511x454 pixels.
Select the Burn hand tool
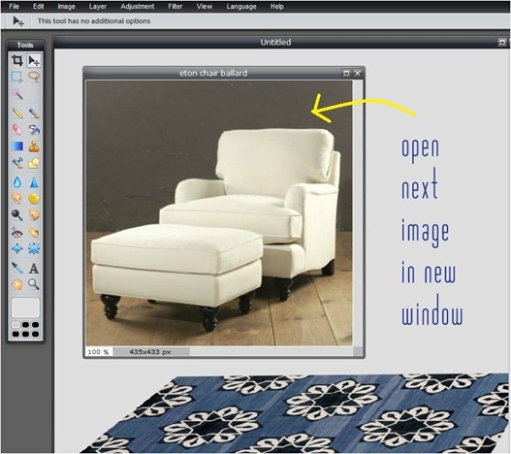(34, 215)
